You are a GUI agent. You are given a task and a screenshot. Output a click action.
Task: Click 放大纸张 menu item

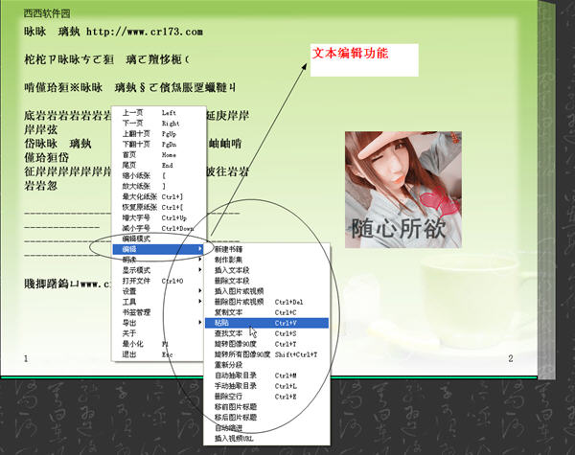(158, 186)
